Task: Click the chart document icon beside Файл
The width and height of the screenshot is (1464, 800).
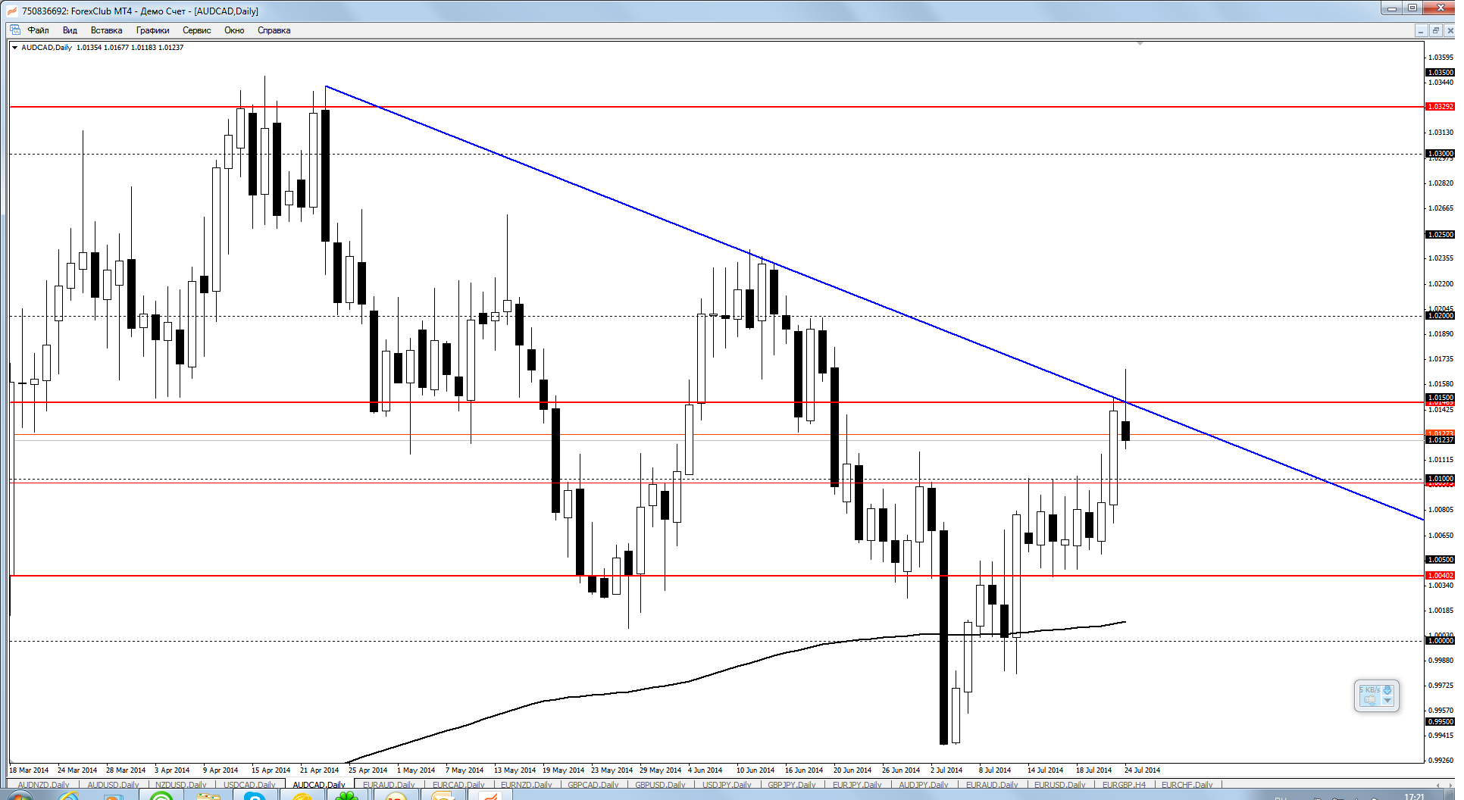Action: [x=14, y=30]
